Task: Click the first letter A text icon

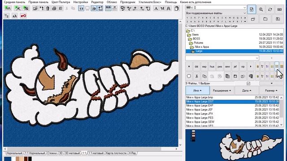Action: click(x=156, y=8)
